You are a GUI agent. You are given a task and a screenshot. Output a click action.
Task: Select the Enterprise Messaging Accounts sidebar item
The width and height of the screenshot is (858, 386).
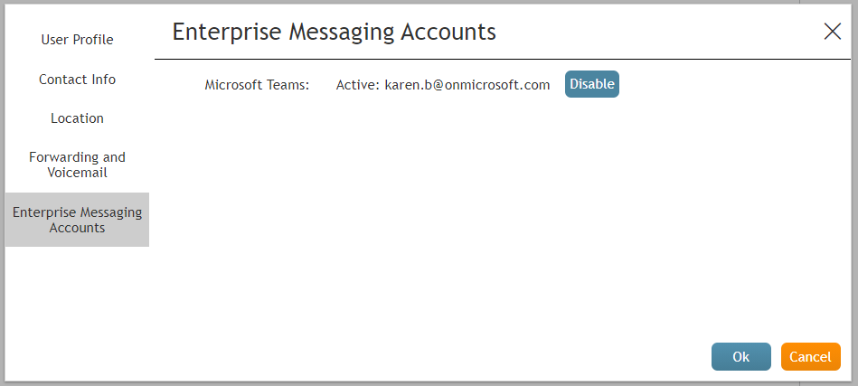[x=77, y=220]
